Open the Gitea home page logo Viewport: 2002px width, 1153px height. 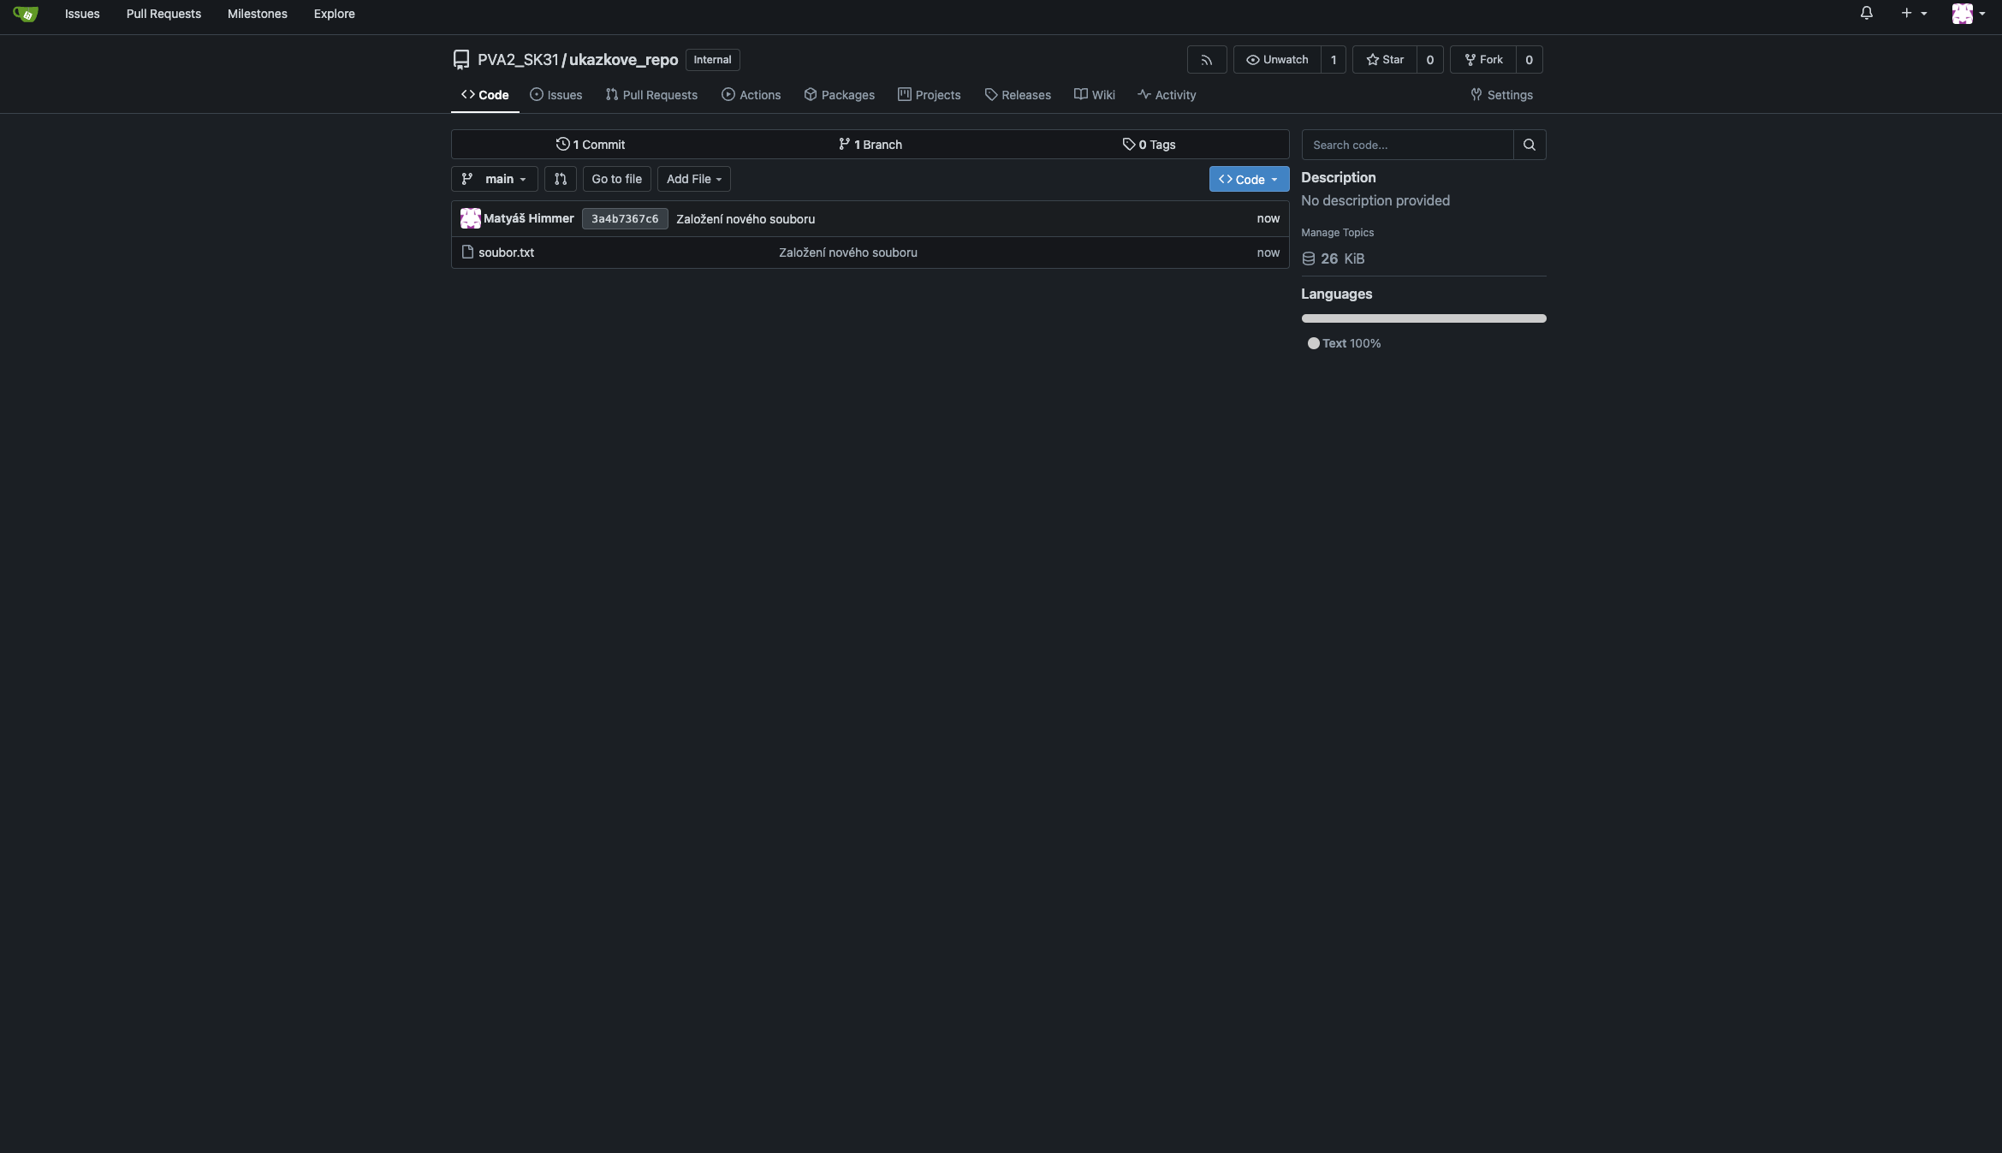pos(25,14)
